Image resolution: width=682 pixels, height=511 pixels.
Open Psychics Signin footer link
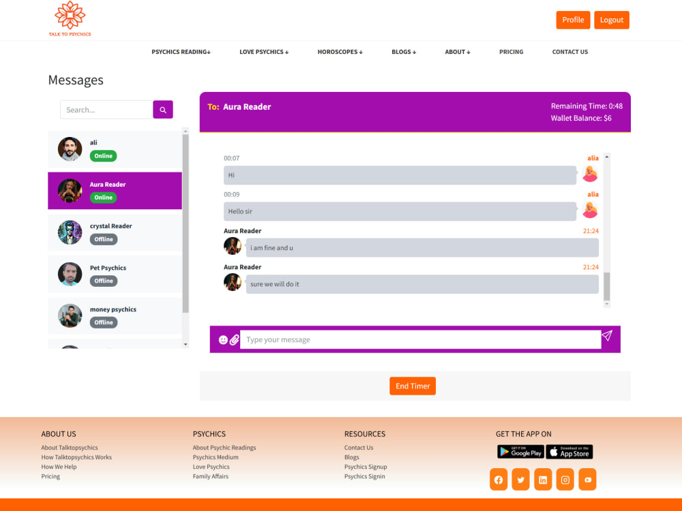(364, 476)
